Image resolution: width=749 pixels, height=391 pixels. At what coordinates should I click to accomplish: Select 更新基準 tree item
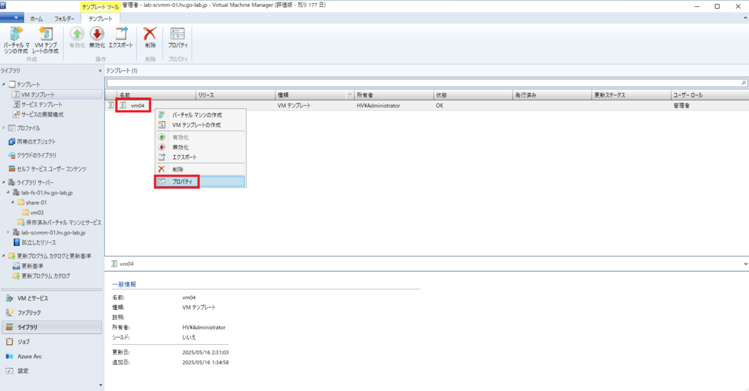point(28,266)
